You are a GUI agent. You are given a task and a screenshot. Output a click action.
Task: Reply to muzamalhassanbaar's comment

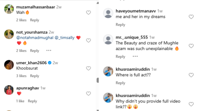click(35, 20)
